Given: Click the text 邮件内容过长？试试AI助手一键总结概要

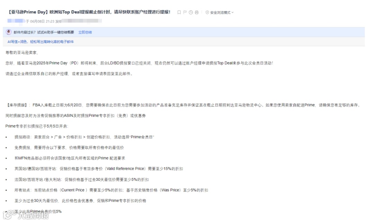Looking at the screenshot, I should [44, 32].
